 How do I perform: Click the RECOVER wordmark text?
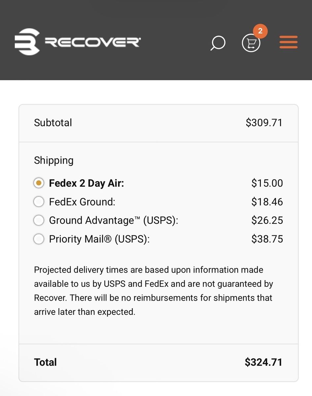click(x=92, y=42)
